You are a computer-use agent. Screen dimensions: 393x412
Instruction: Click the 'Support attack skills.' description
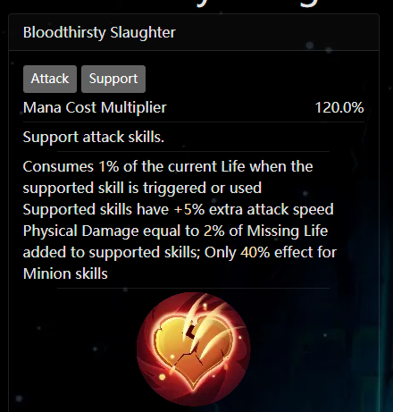[x=94, y=137]
